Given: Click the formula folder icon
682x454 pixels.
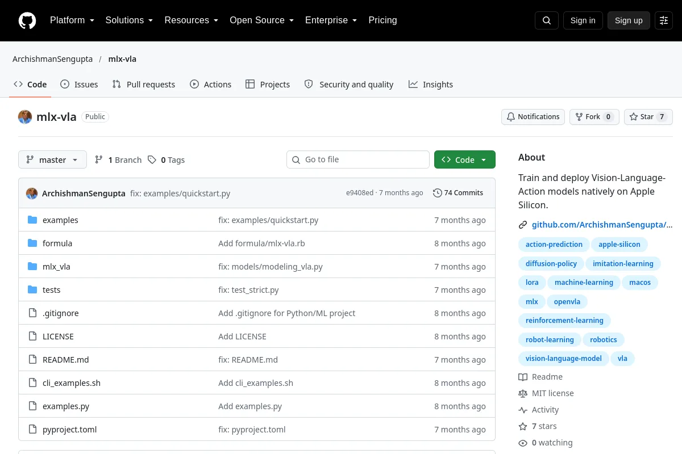Looking at the screenshot, I should click(x=32, y=243).
